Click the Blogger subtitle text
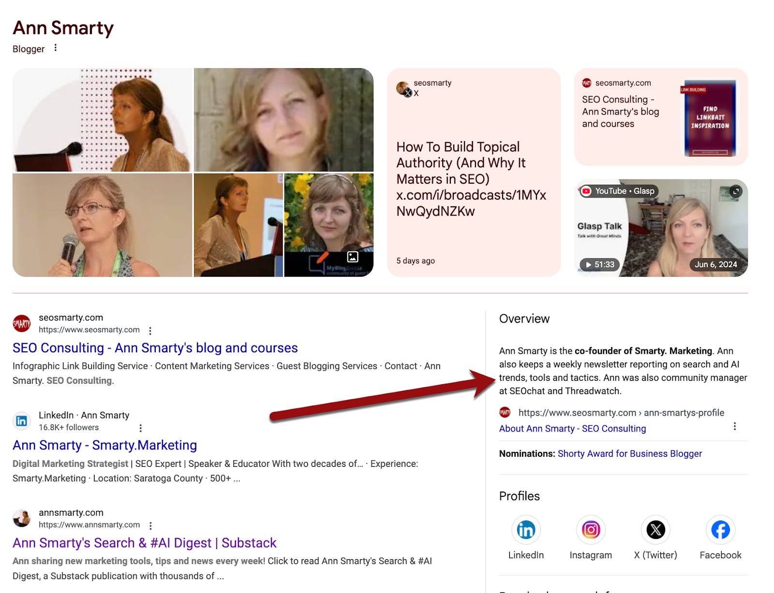 click(x=29, y=49)
